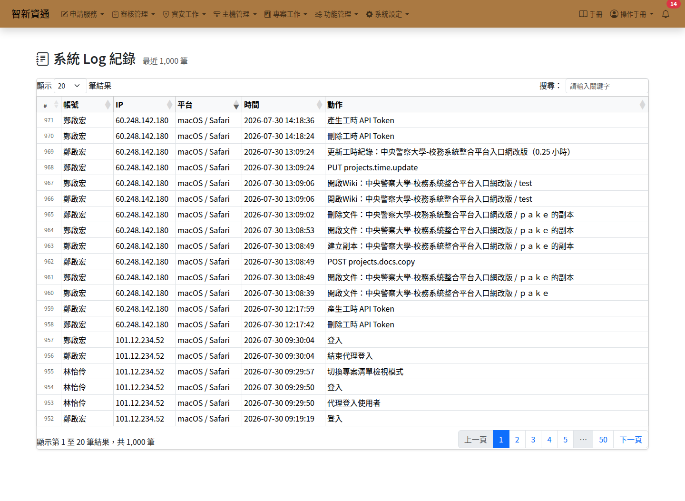Expand the 主機管理 dropdown menu
This screenshot has width=685, height=501.
click(x=235, y=14)
